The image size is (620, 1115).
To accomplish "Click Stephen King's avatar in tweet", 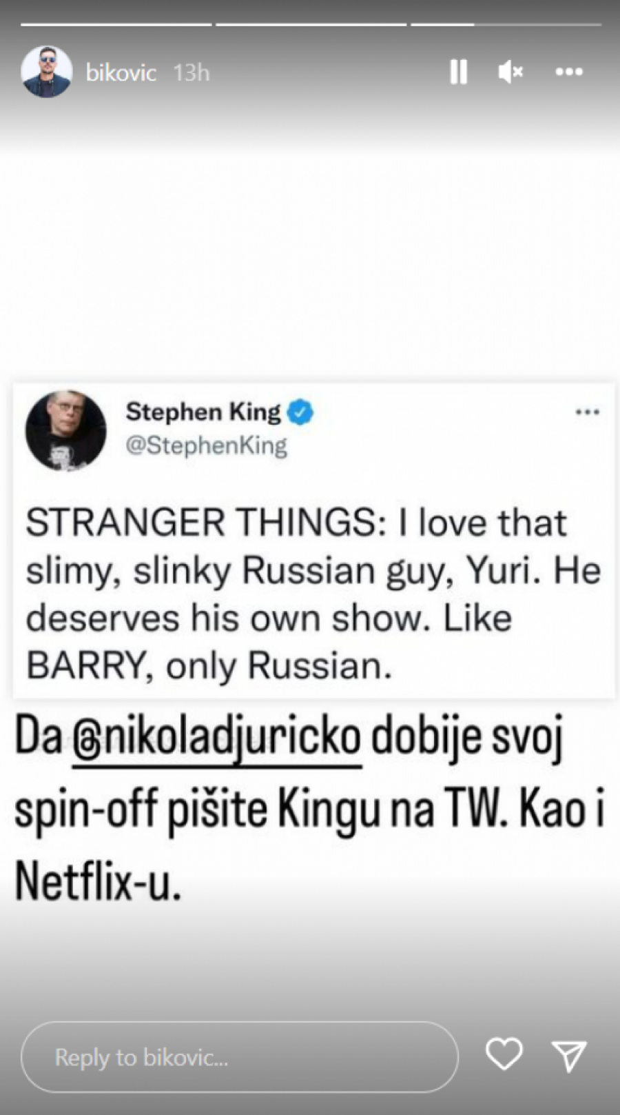I will point(66,431).
